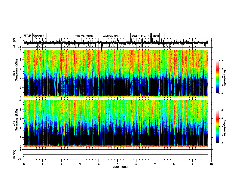
Task: Click the '5' time axis tick label
Action: click(117, 164)
